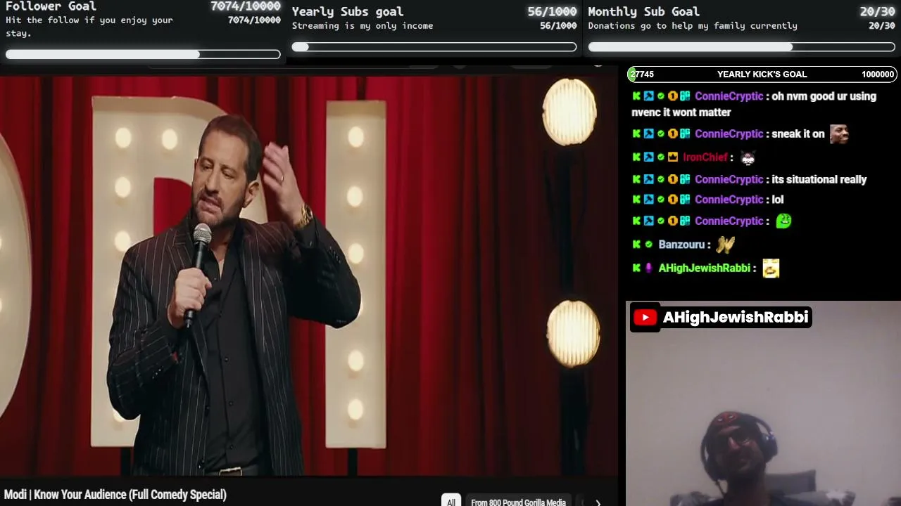Click the "Monthly Sub Goal" heading
The image size is (901, 506).
point(644,11)
